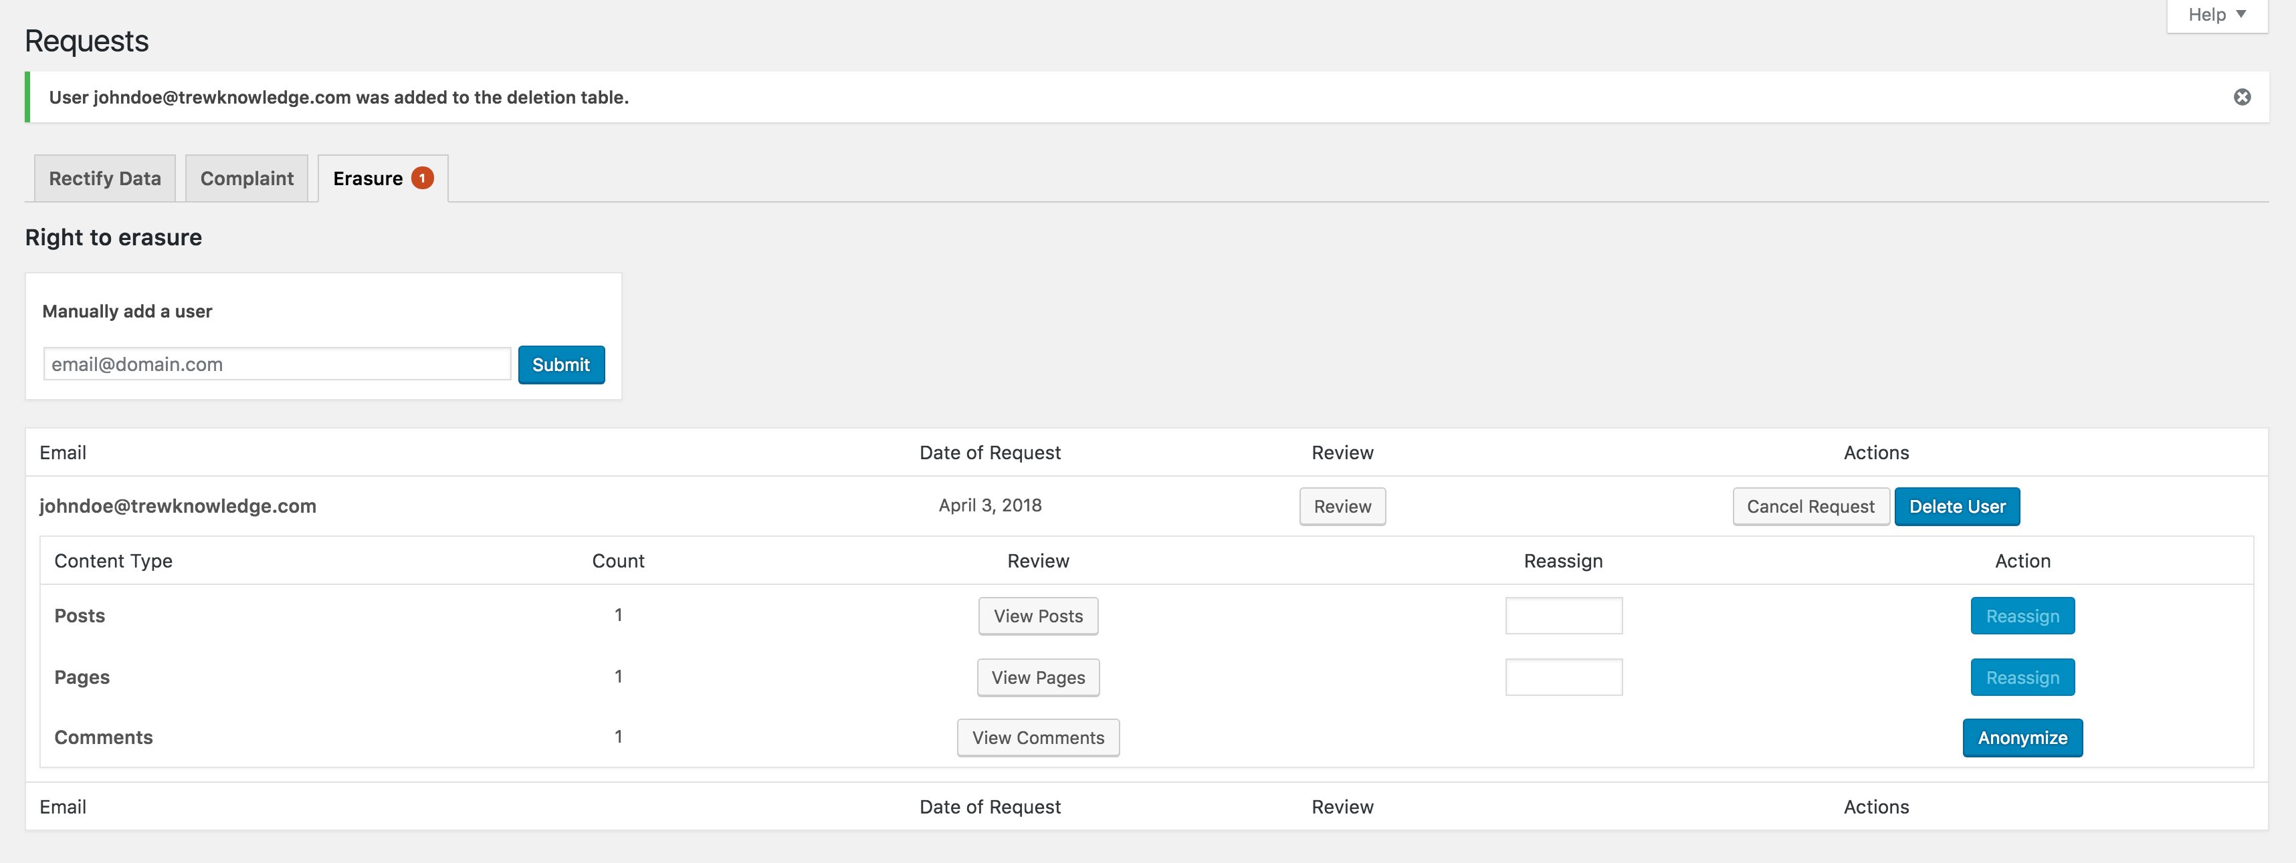The width and height of the screenshot is (2296, 863).
Task: Switch to the Rectify Data tab
Action: 104,177
